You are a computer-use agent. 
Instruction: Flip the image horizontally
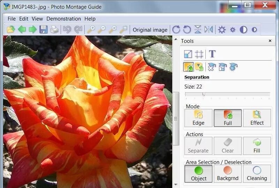coord(209,30)
